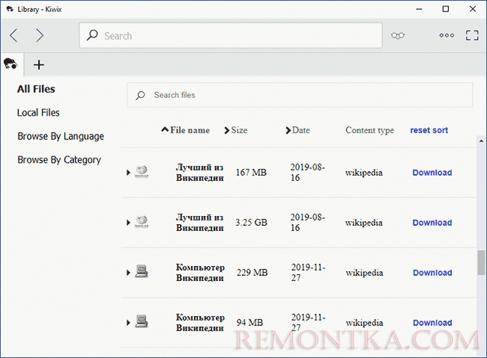Toggle fullscreen mode icon

[x=472, y=35]
